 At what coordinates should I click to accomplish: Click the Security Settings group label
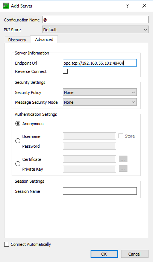pos(30,82)
